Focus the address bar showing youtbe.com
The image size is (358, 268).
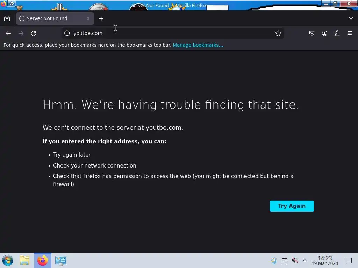172,33
